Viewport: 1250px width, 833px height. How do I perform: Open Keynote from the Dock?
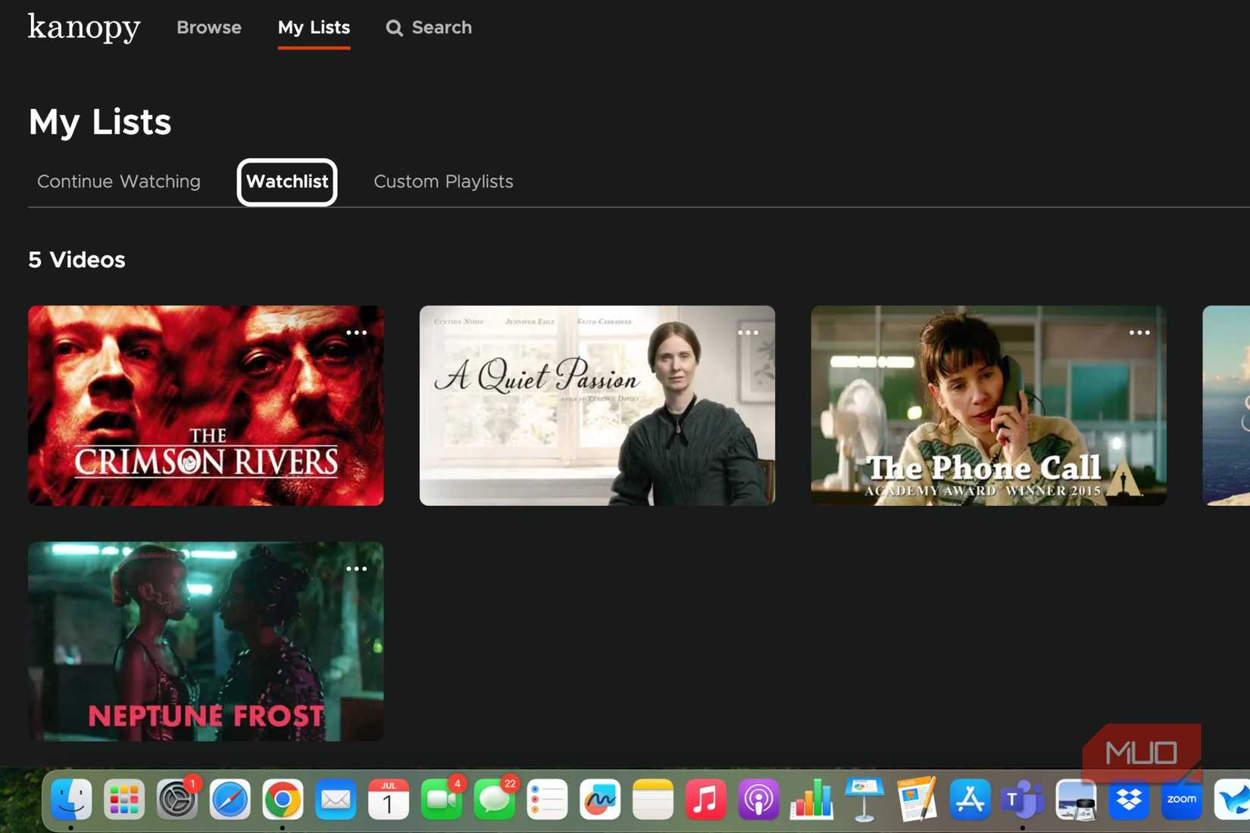[864, 800]
